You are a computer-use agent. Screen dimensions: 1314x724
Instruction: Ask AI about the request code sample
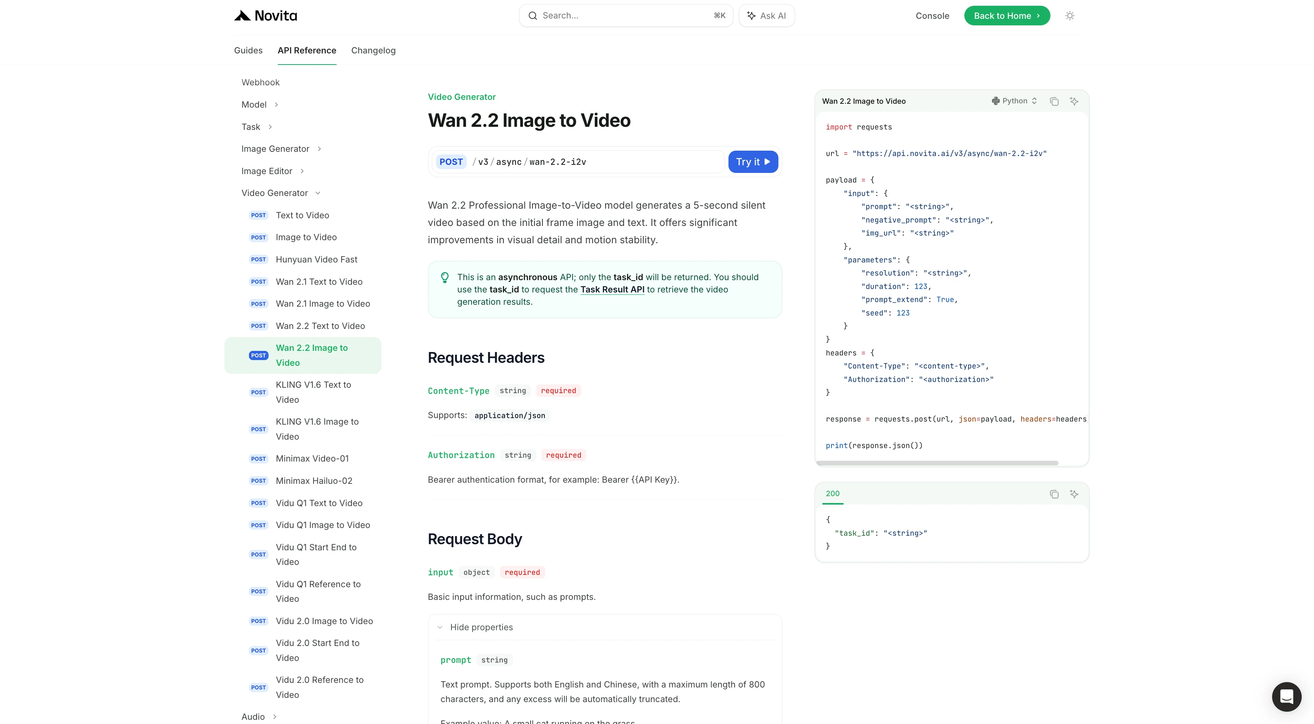[x=1074, y=101]
